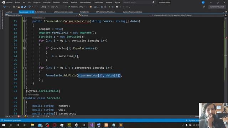Close the Servidor.cs tab
The width and height of the screenshot is (228, 128).
(x=33, y=12)
